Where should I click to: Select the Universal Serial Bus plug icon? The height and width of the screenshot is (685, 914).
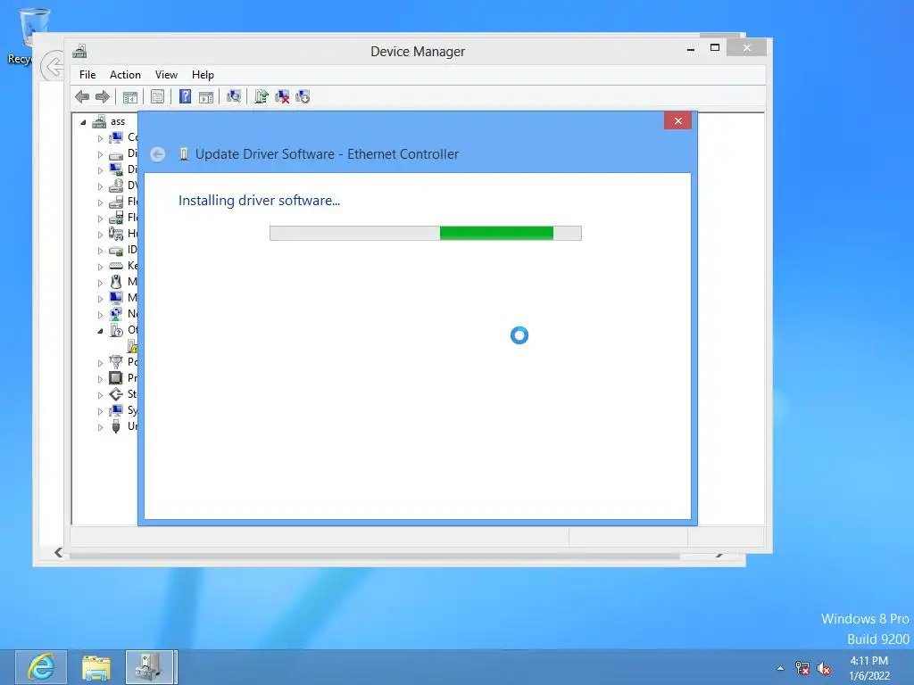pos(116,426)
